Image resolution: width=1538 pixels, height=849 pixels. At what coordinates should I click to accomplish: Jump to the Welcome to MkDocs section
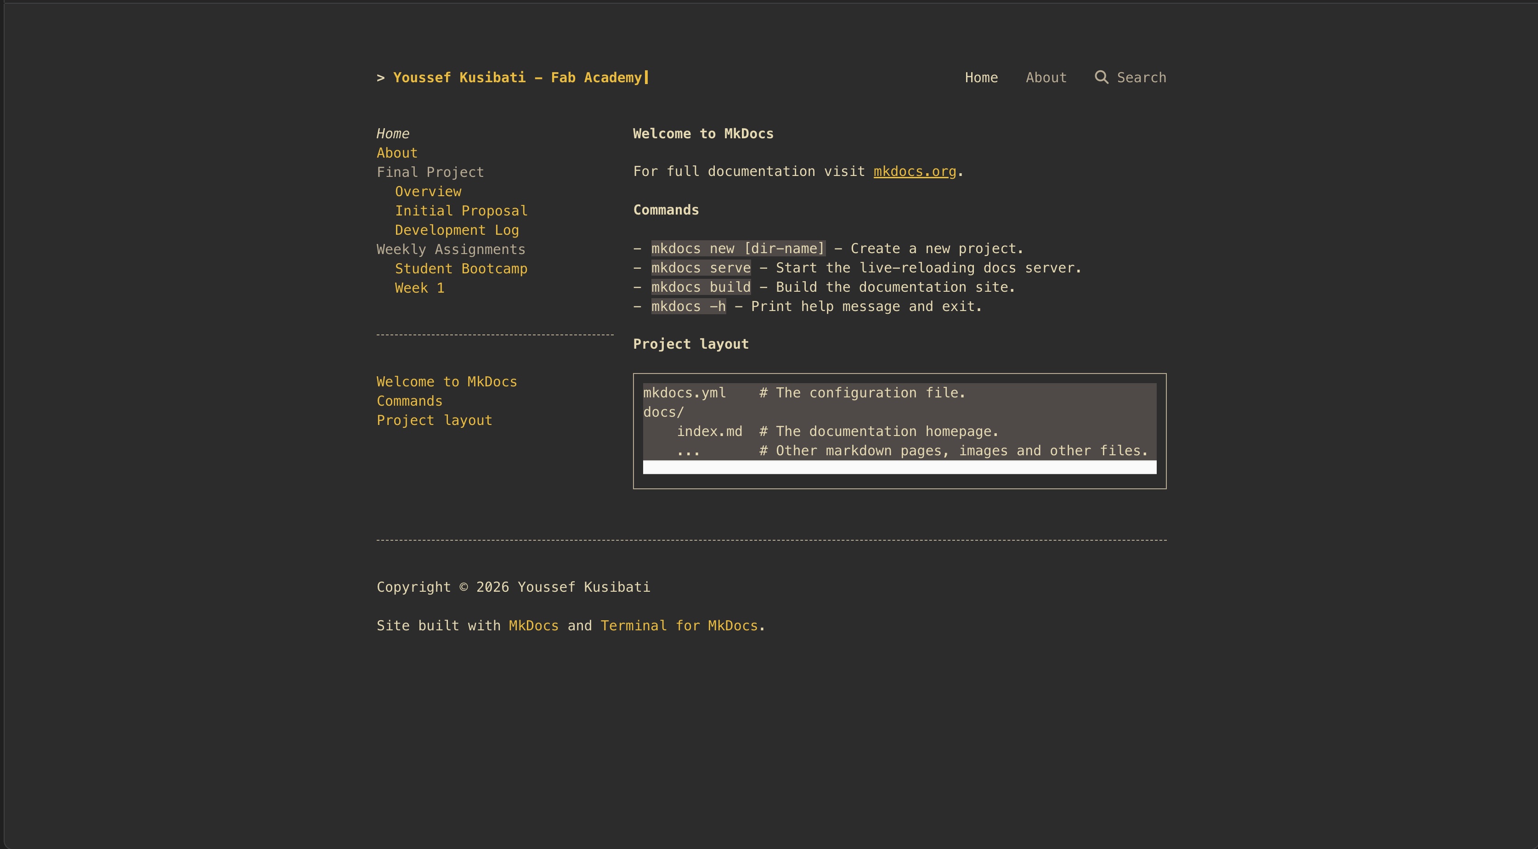click(447, 381)
